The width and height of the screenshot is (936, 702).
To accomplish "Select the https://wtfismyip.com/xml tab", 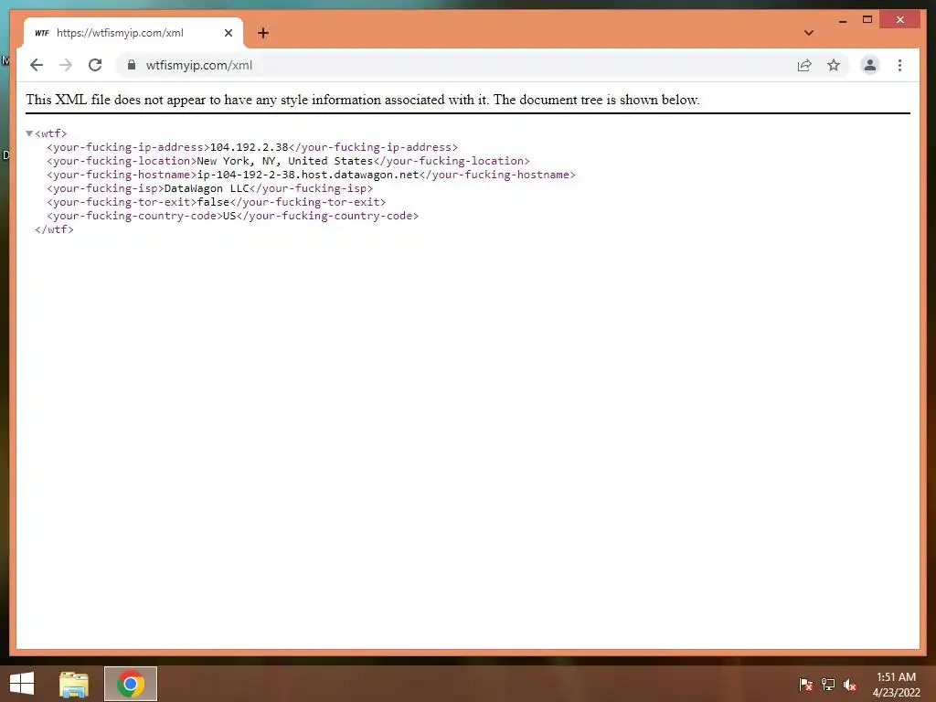I will pos(133,33).
